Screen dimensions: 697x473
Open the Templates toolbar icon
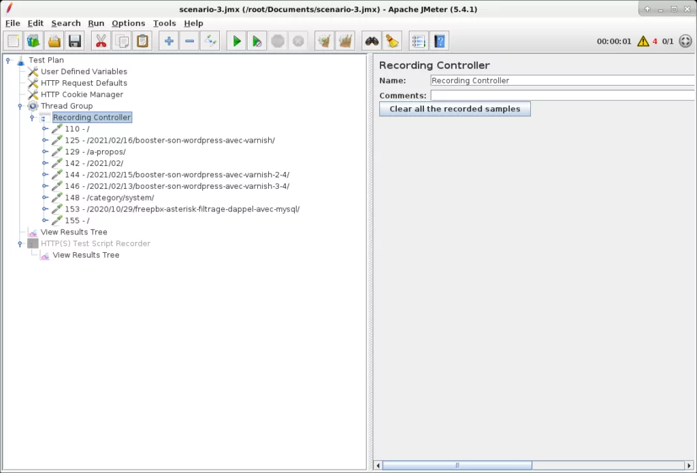34,41
